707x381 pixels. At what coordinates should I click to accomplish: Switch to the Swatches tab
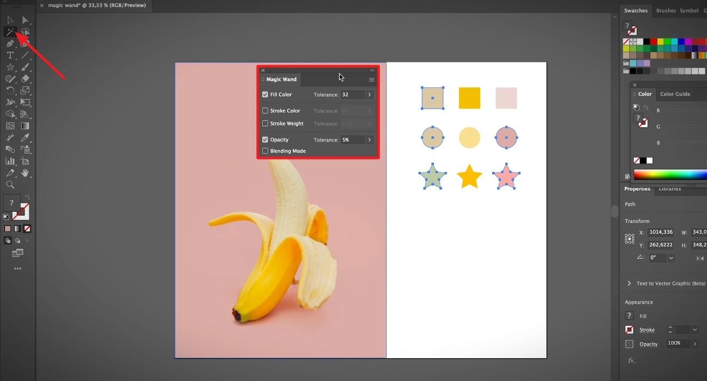(x=636, y=10)
